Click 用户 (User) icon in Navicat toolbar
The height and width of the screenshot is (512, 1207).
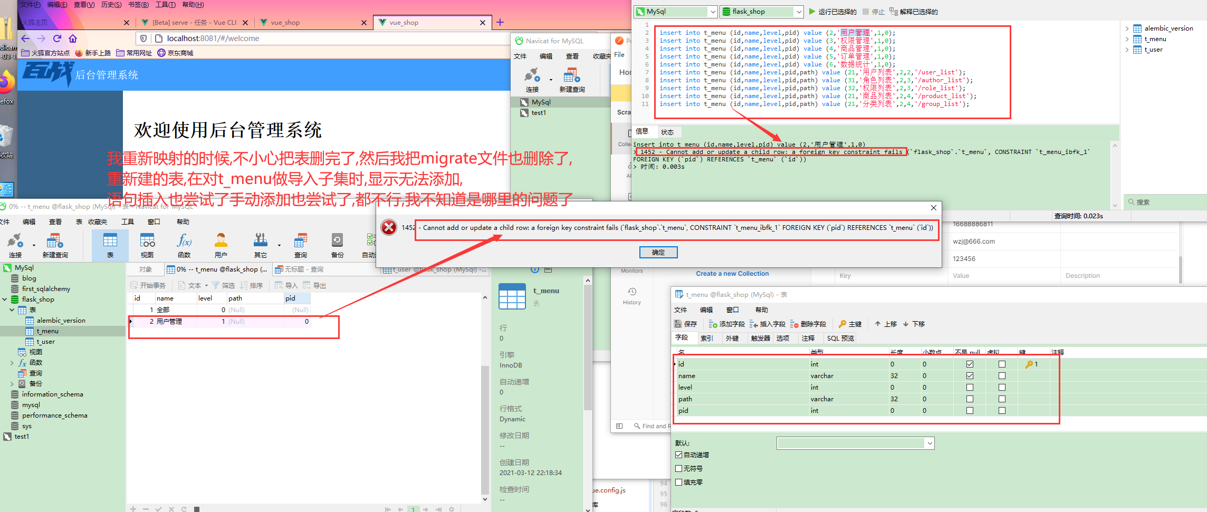221,245
